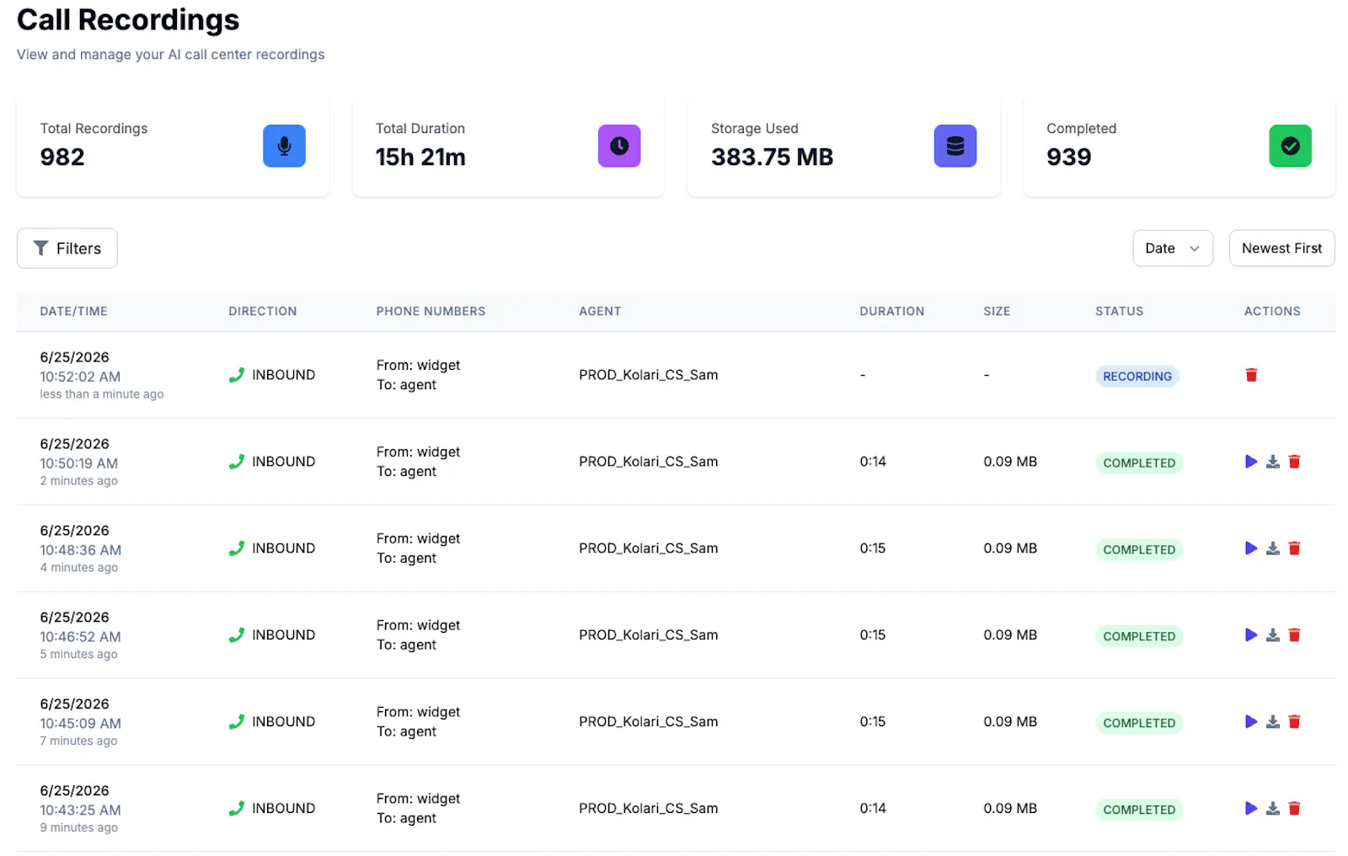
Task: Click 'From: widget' in the 10:46:52 AM row
Action: click(x=419, y=625)
